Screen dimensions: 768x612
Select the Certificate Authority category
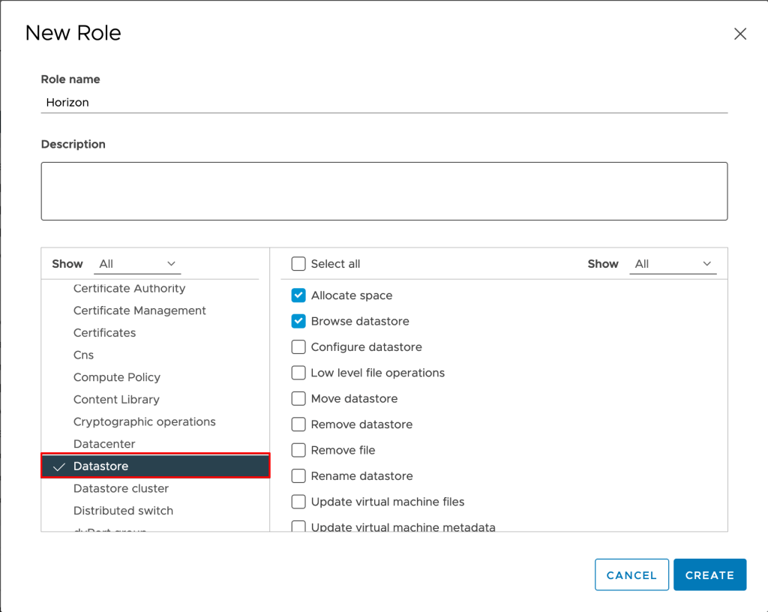[x=129, y=289]
